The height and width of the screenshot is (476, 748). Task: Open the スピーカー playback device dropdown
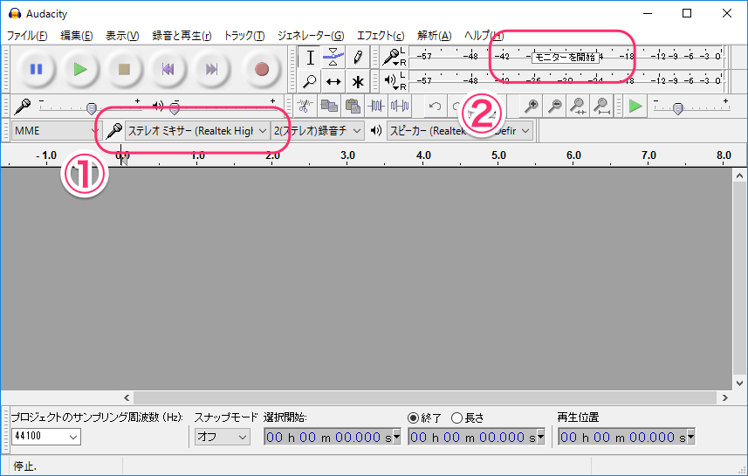(460, 130)
